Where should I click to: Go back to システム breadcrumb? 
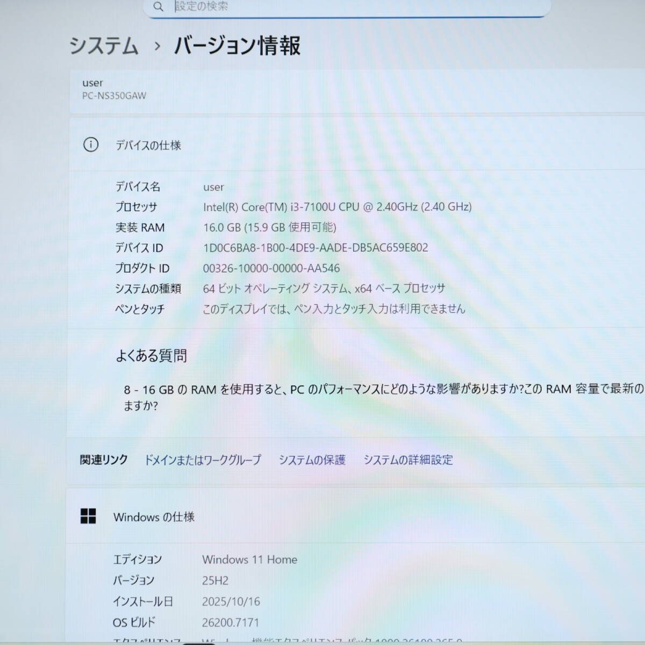(104, 46)
